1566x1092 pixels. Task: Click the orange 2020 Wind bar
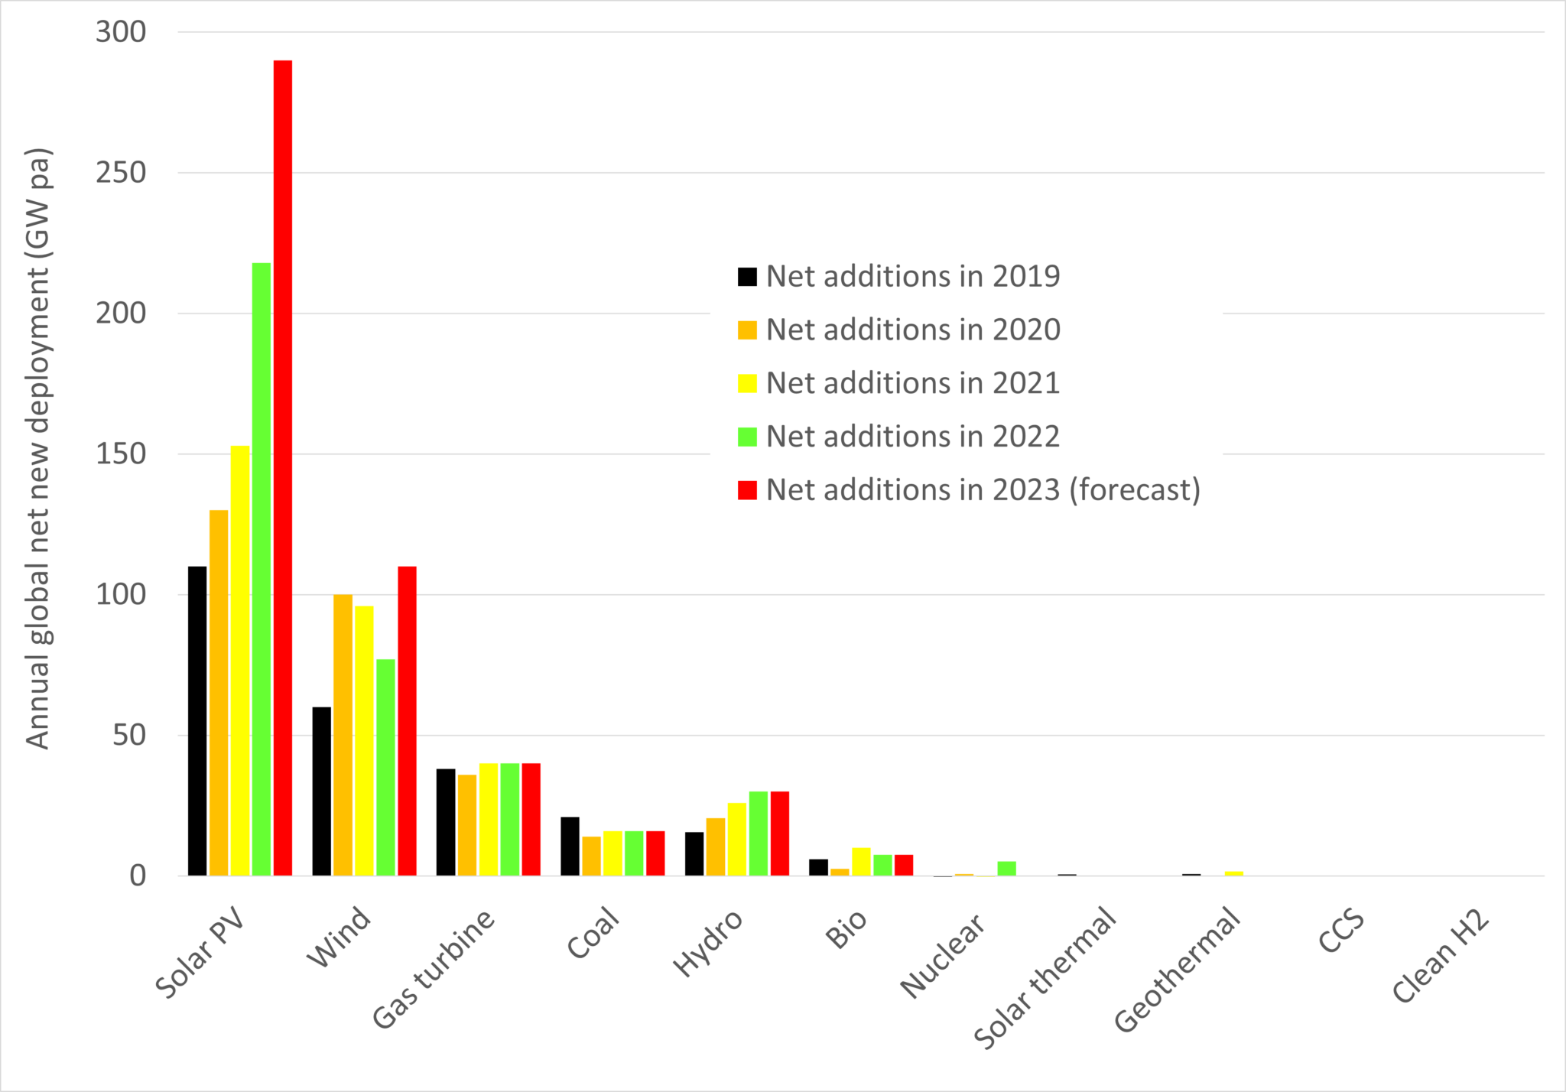pos(343,734)
